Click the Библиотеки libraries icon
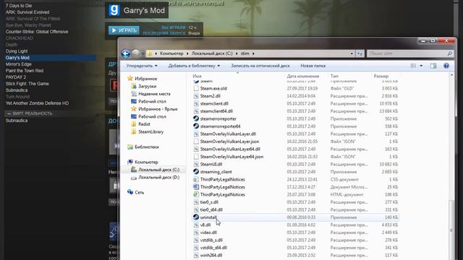The image size is (463, 260). click(130, 147)
